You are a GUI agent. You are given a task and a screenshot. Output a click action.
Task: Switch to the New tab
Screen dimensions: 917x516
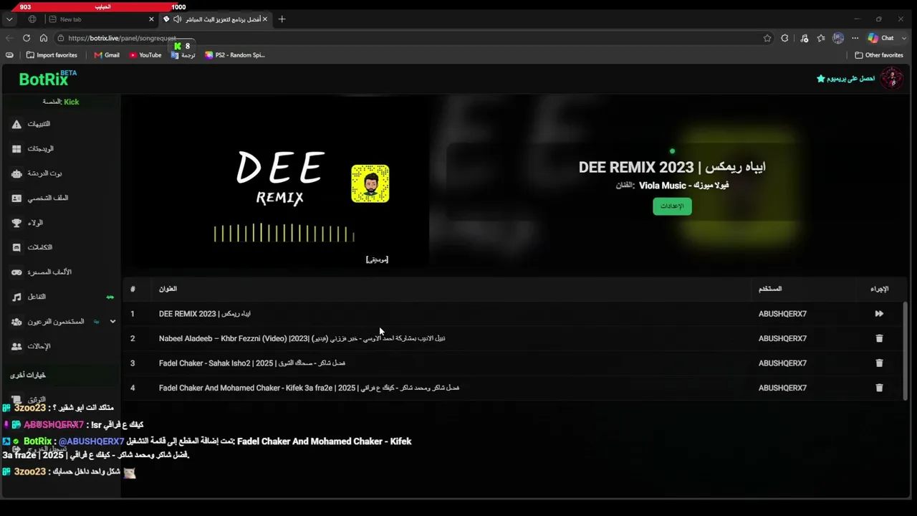pyautogui.click(x=100, y=19)
